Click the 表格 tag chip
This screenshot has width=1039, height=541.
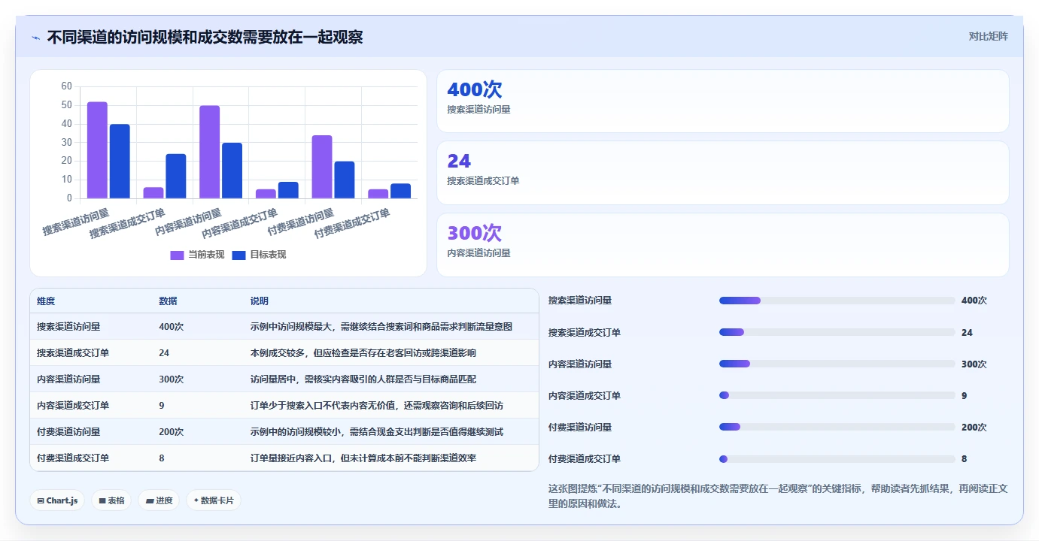pyautogui.click(x=111, y=500)
